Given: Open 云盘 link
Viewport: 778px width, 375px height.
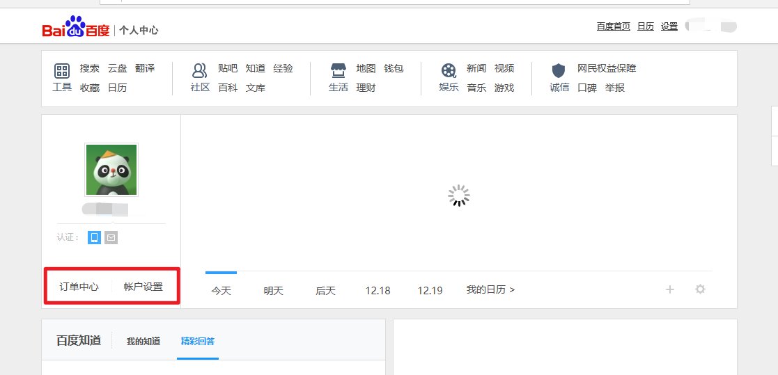Looking at the screenshot, I should pyautogui.click(x=118, y=68).
